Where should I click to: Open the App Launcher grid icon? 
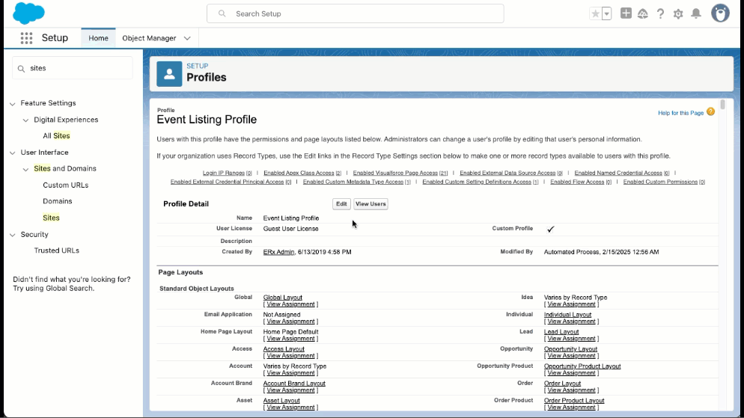(x=26, y=38)
